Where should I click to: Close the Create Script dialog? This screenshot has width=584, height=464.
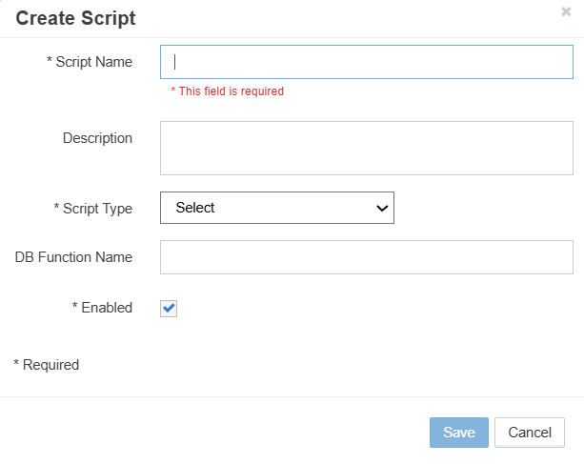pos(566,12)
